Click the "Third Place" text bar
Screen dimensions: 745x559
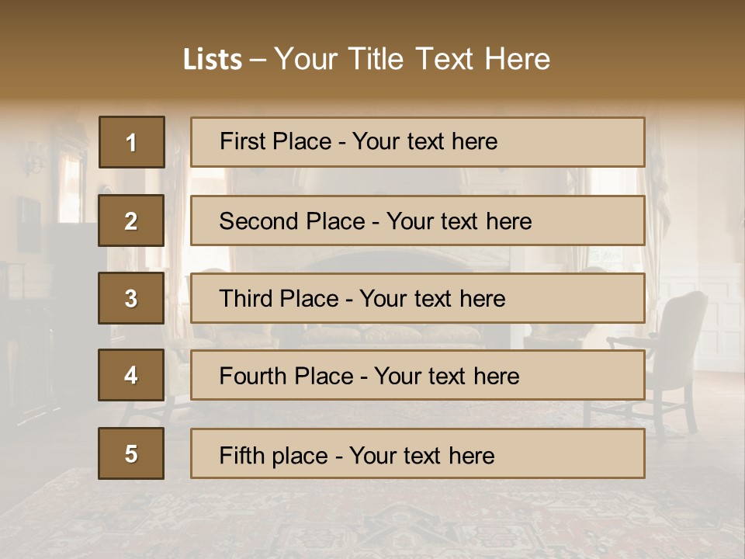click(418, 298)
